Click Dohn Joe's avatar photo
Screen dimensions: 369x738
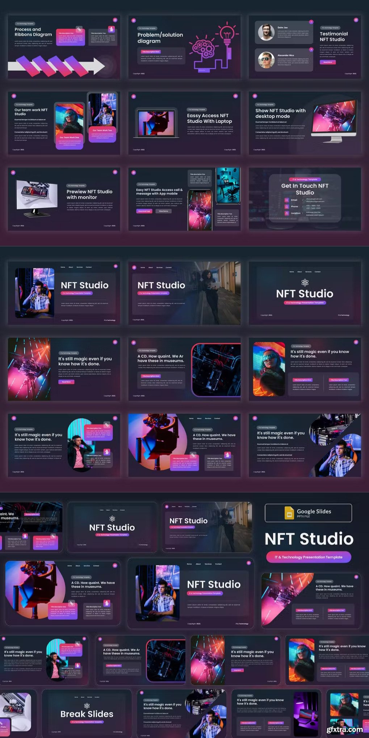click(x=266, y=32)
